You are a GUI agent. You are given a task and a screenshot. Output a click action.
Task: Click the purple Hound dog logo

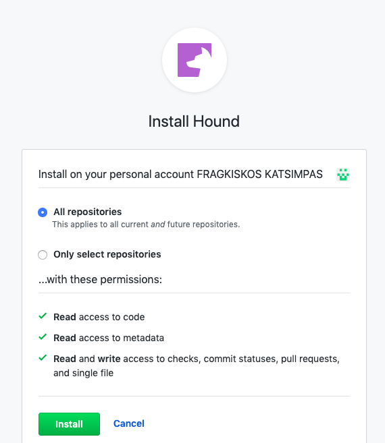click(195, 60)
